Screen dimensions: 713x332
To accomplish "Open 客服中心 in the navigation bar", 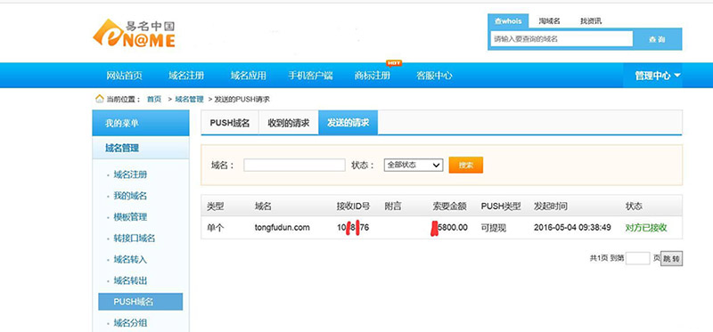I will [434, 76].
